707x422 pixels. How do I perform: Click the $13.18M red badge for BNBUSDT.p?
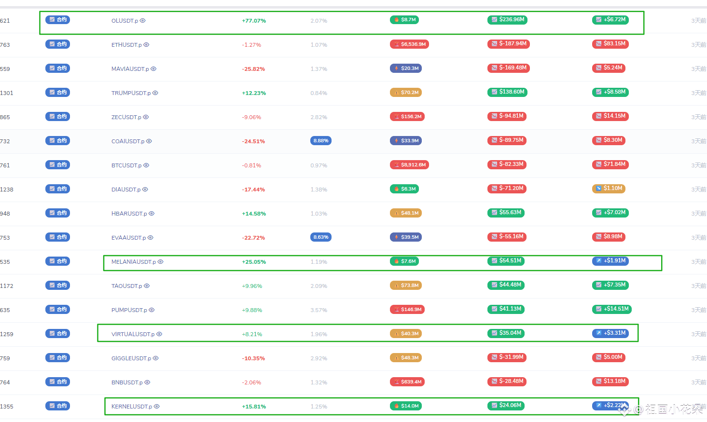click(x=610, y=381)
